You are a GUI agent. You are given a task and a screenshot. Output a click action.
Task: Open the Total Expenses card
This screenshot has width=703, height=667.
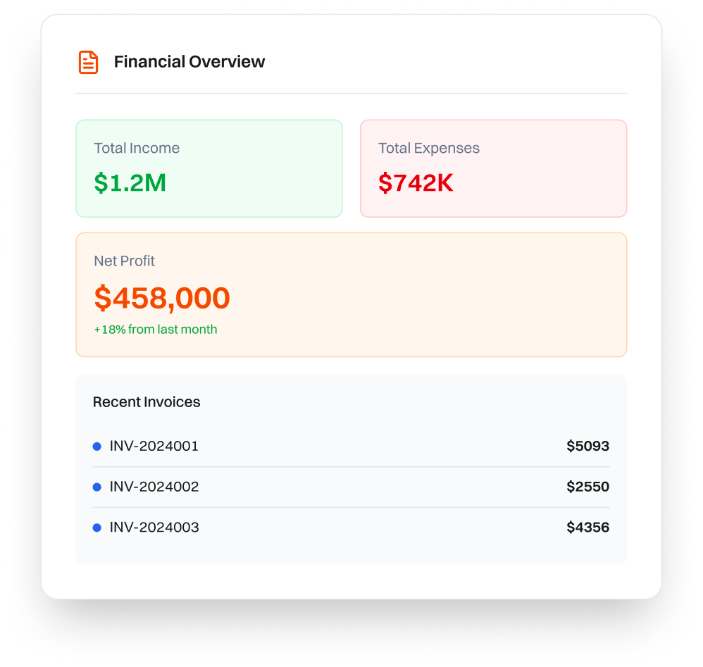[494, 168]
